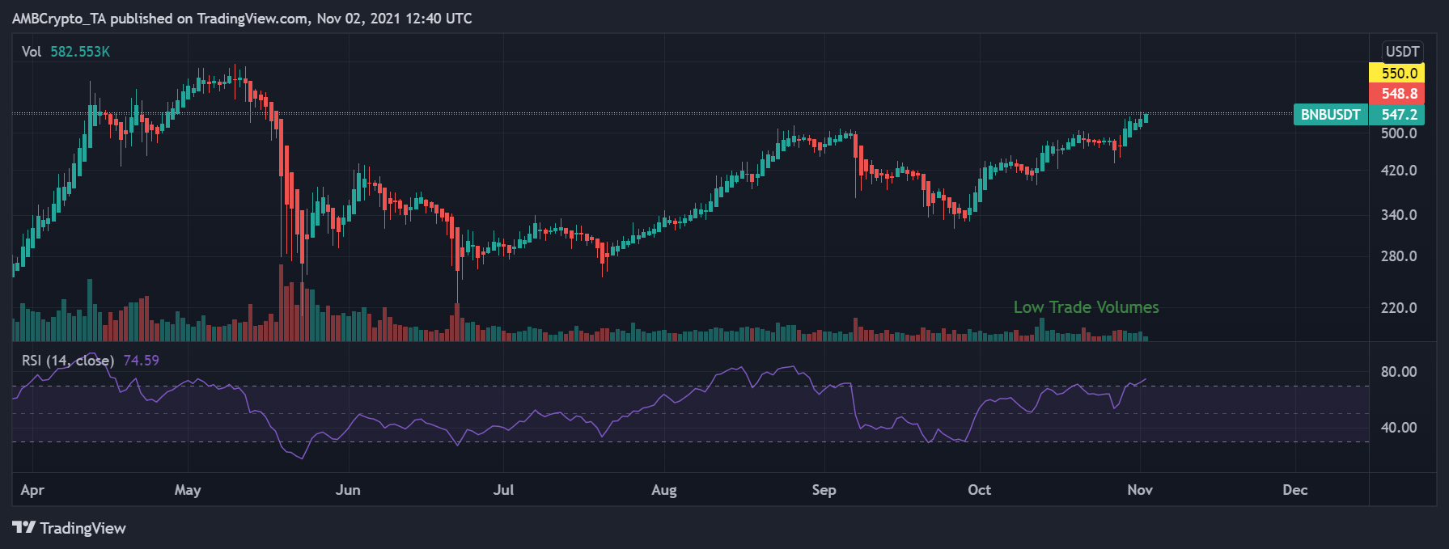Click the RSI 80.00 axis label
Screen dimensions: 1449x549
1399,372
